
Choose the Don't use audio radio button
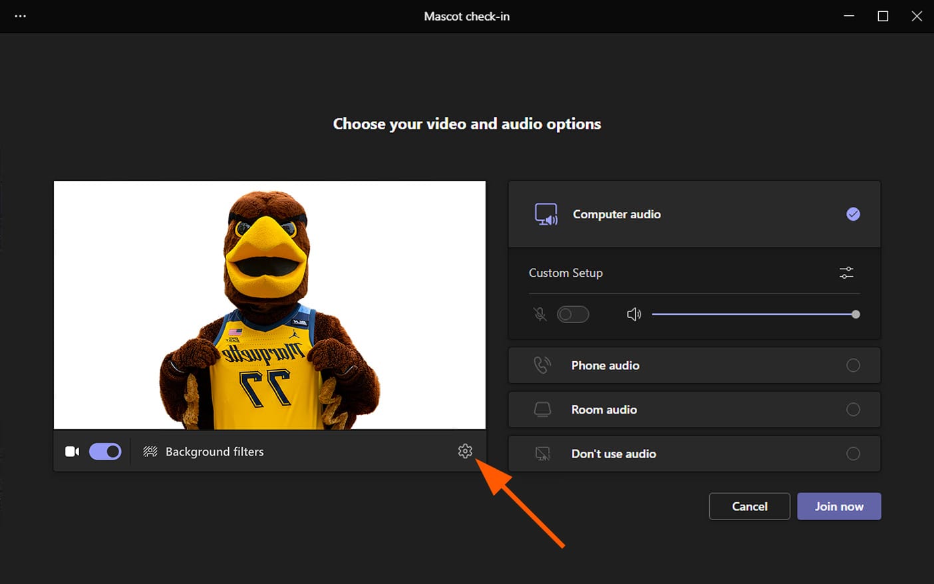pyautogui.click(x=853, y=454)
